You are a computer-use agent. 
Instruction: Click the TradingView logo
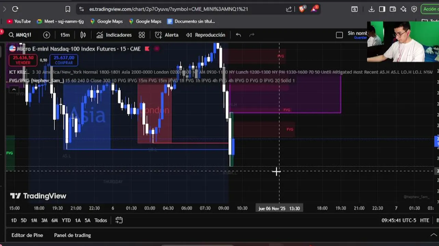pos(38,196)
